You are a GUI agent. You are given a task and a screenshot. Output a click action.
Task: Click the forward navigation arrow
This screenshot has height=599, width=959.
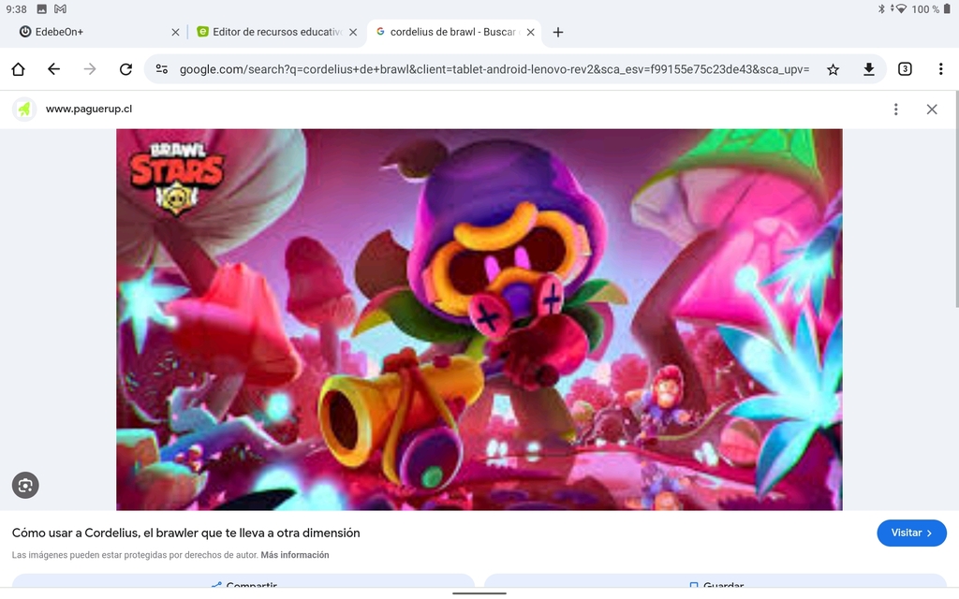(90, 69)
